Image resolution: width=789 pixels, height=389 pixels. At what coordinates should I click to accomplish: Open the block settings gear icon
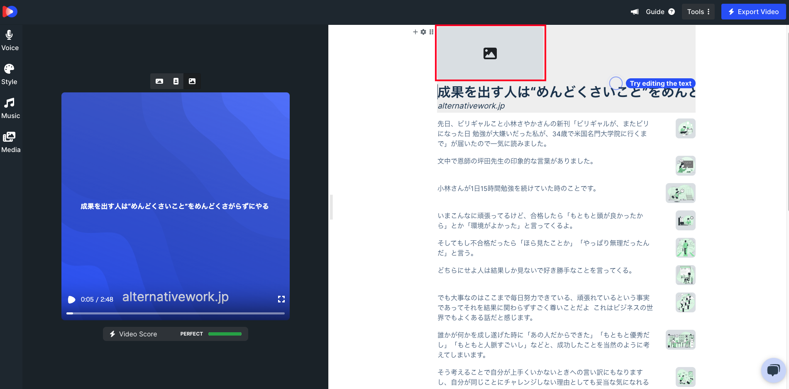(423, 32)
